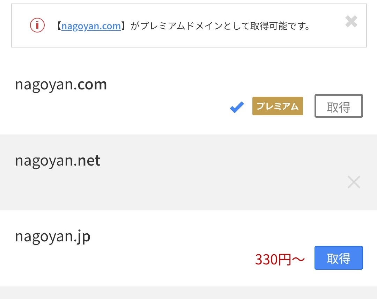This screenshot has width=377, height=299.
Task: Click the nagoyan.net domain row
Action: coord(57,160)
